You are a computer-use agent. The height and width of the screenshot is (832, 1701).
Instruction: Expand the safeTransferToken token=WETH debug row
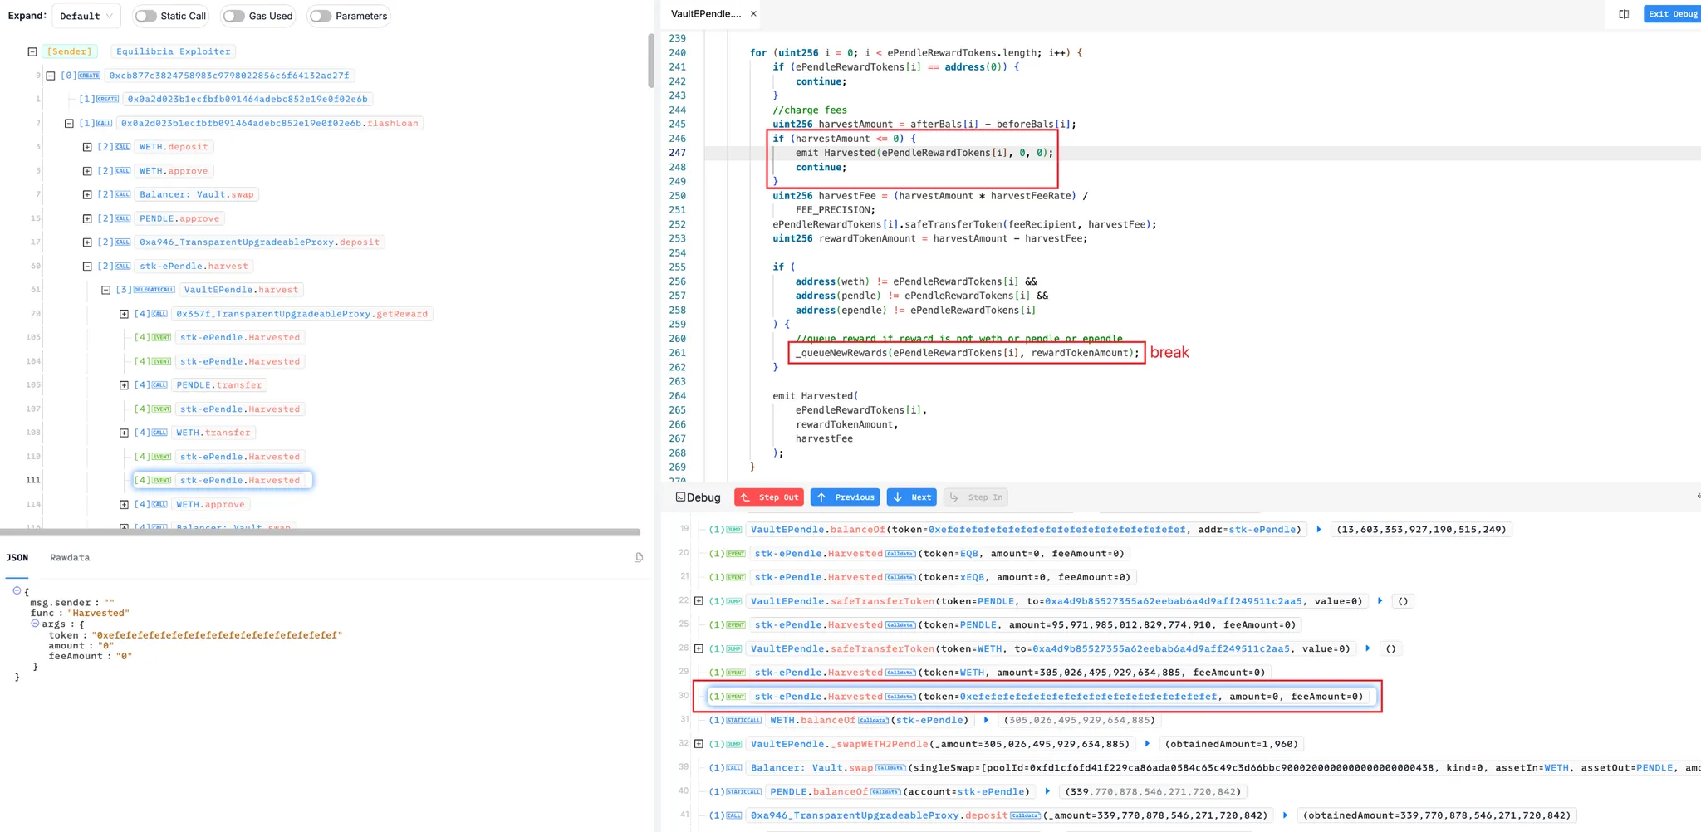(699, 648)
